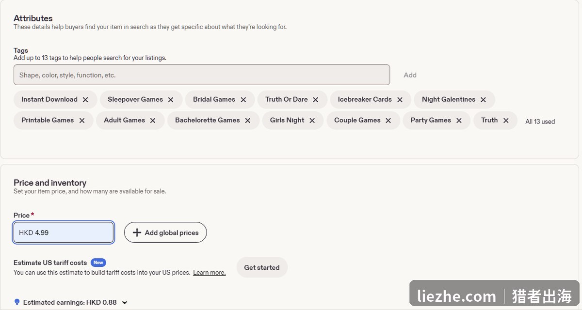
Task: Click Get started for tariff estimate
Action: point(262,267)
